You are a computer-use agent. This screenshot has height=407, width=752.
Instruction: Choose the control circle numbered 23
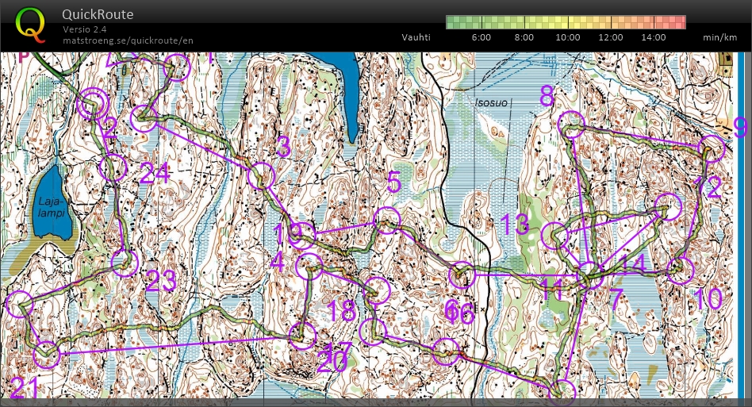pos(123,263)
